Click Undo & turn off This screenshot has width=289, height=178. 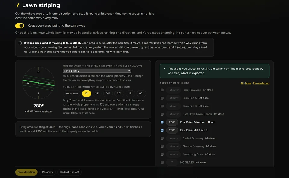[70, 172]
